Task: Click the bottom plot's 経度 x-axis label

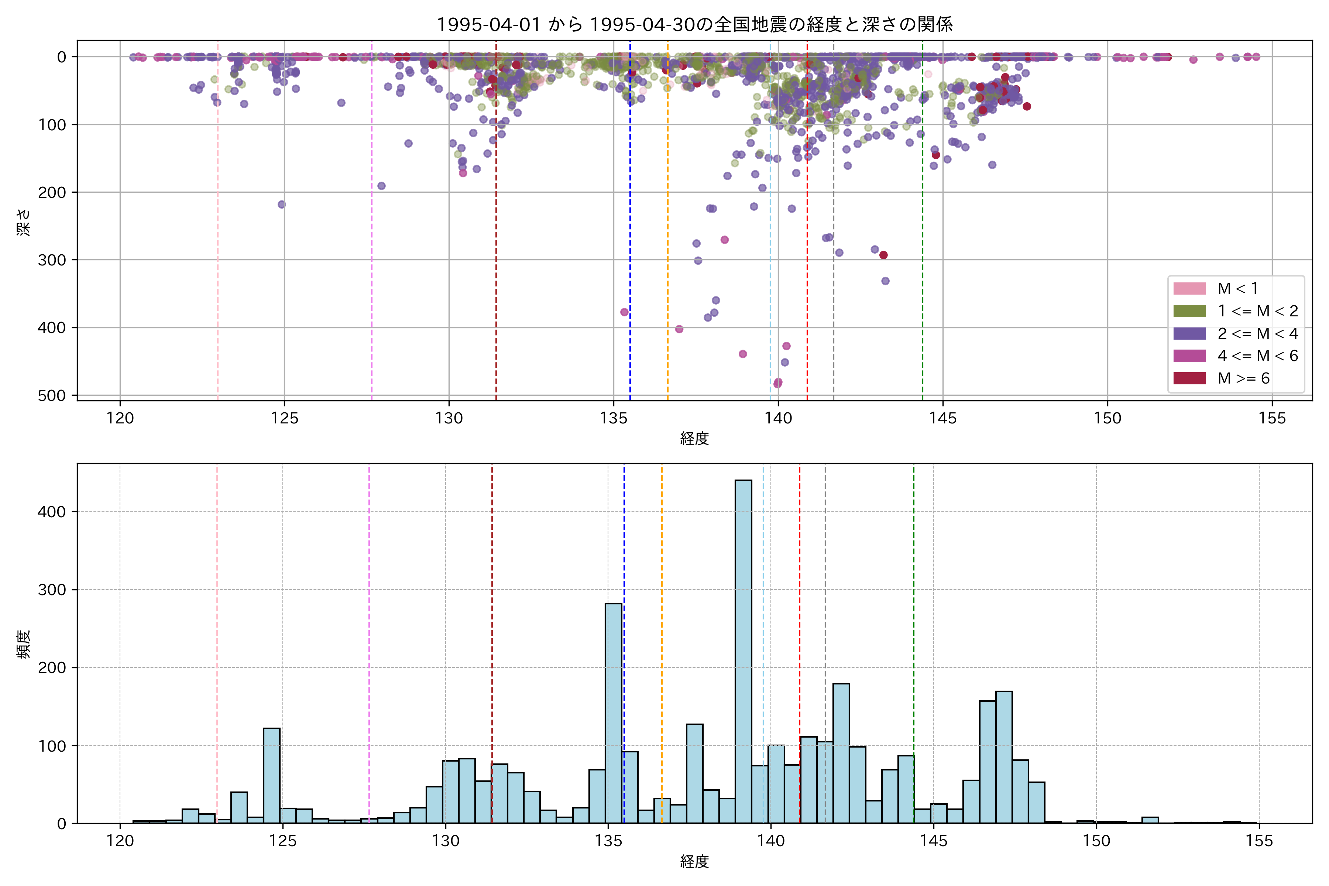Action: tap(694, 862)
